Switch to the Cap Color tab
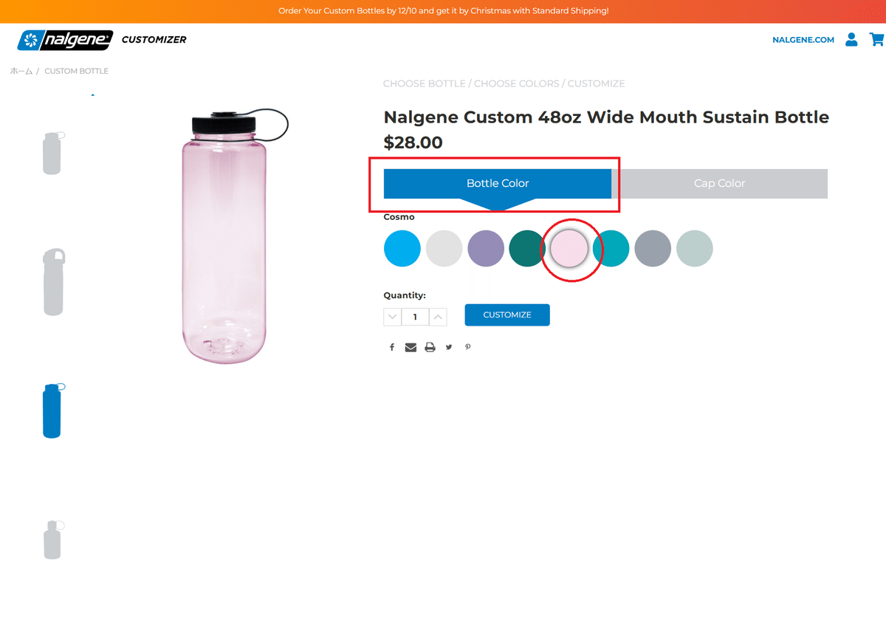 coord(719,184)
